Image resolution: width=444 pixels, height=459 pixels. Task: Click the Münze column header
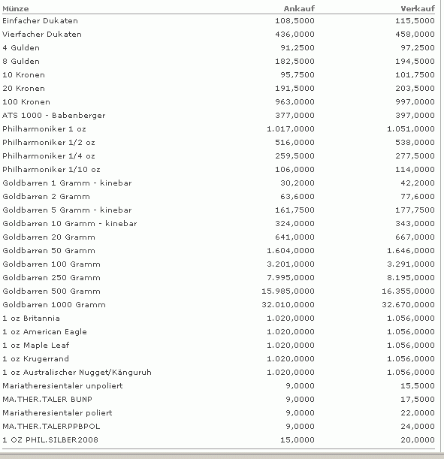16,9
